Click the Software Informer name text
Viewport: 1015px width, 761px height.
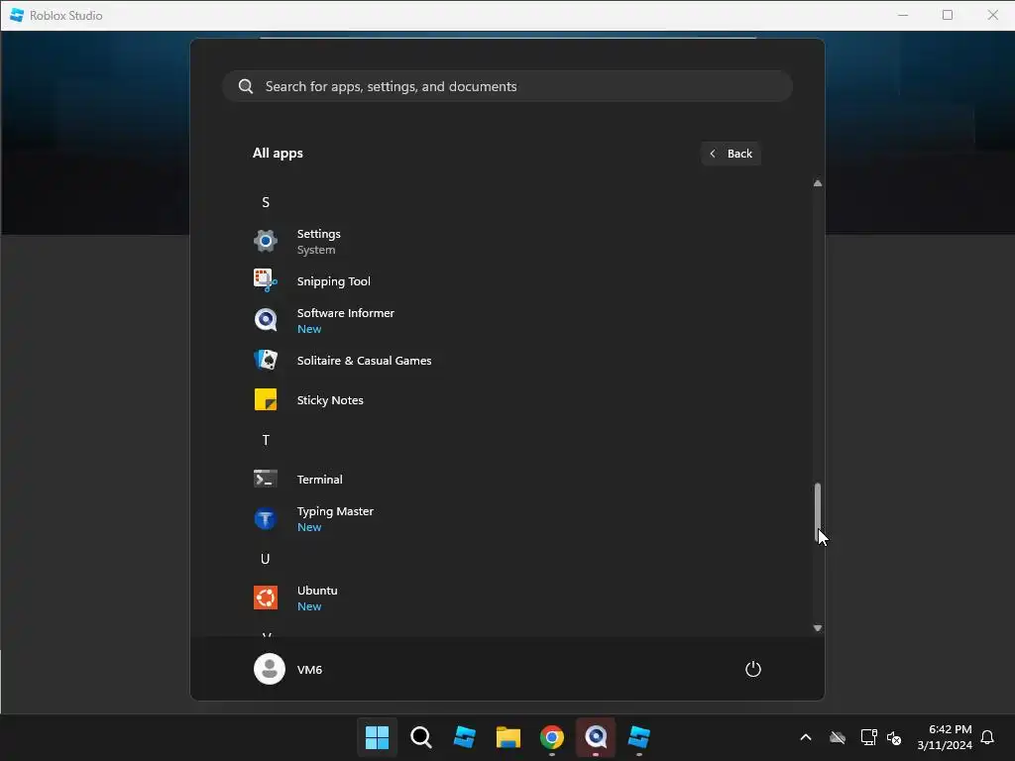tap(346, 312)
